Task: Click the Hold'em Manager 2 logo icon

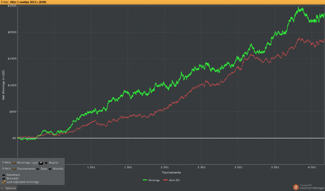Action: (296, 187)
